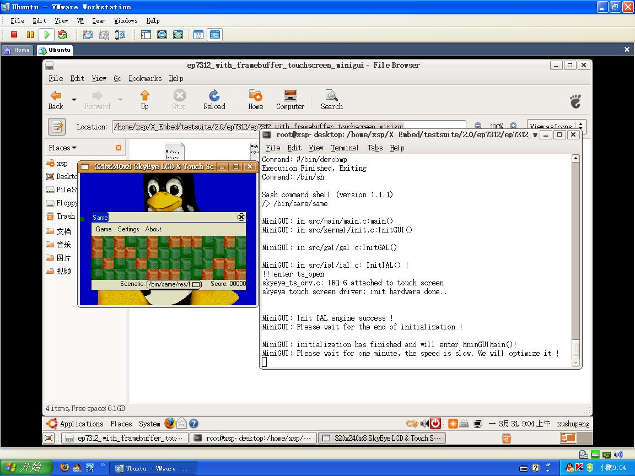Open the Terminal menu in terminal window
The height and width of the screenshot is (476, 635).
(x=345, y=148)
